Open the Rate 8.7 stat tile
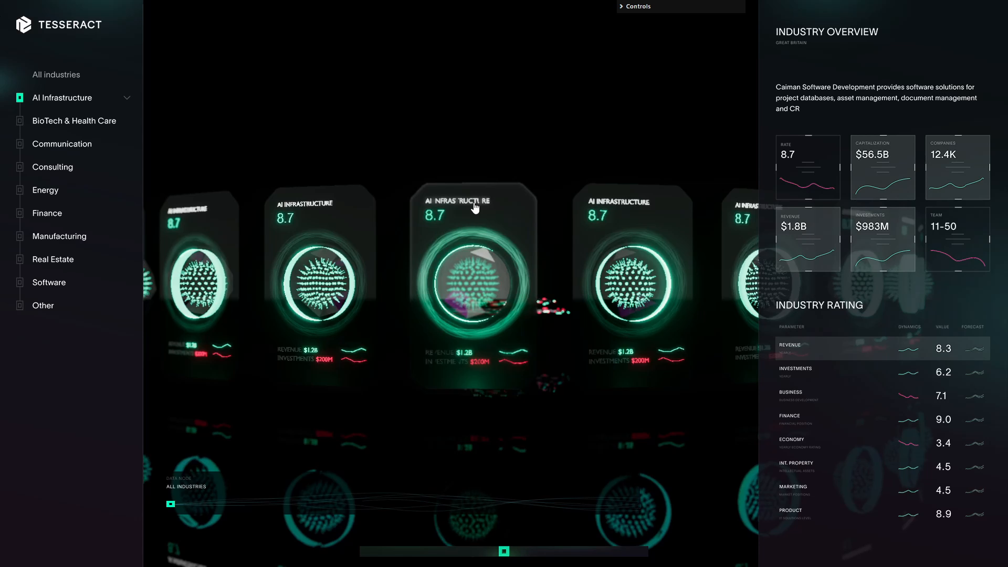The image size is (1008, 567). coord(808,167)
